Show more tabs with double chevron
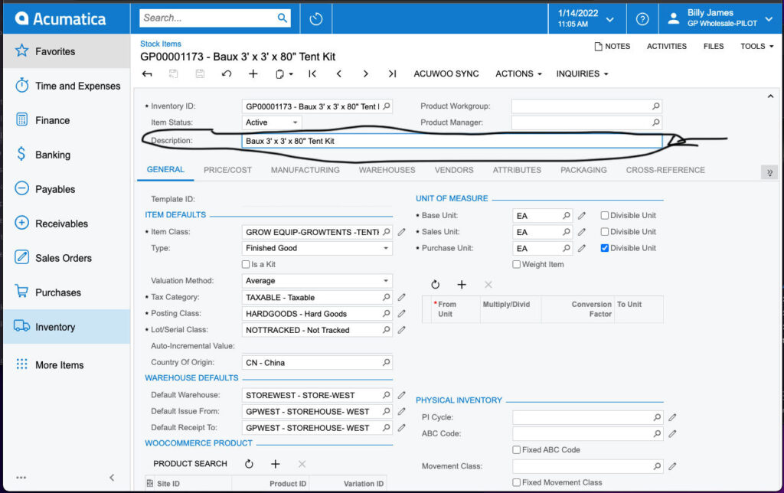Image resolution: width=784 pixels, height=493 pixels. pos(769,172)
